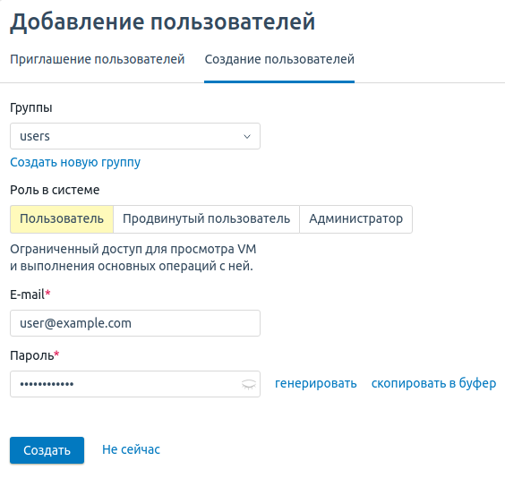Open the users groups dropdown
This screenshot has height=478, width=505.
coord(135,136)
